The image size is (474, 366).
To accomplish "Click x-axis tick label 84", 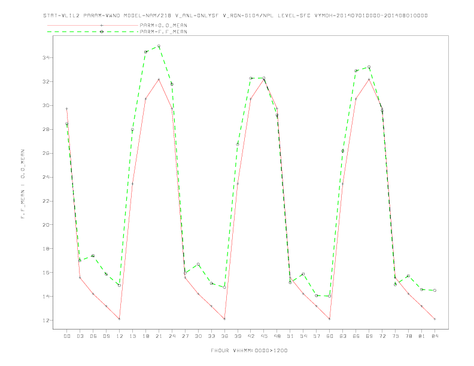I will 434,336.
